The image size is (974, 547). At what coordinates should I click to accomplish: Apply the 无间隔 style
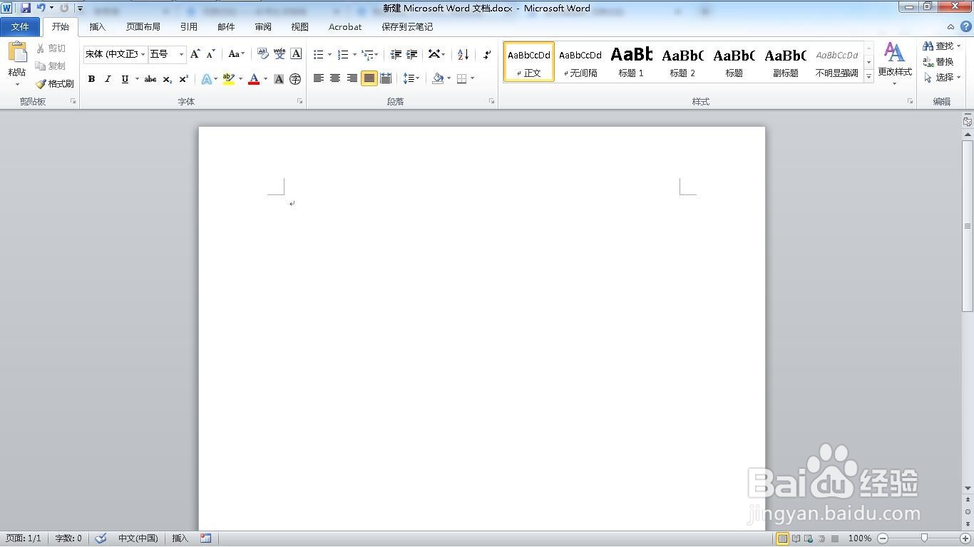click(580, 62)
